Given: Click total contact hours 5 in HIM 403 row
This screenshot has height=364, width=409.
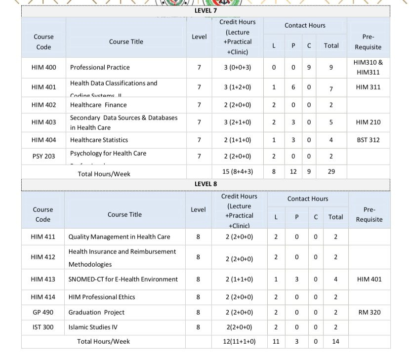Looking at the screenshot, I should click(x=331, y=122).
